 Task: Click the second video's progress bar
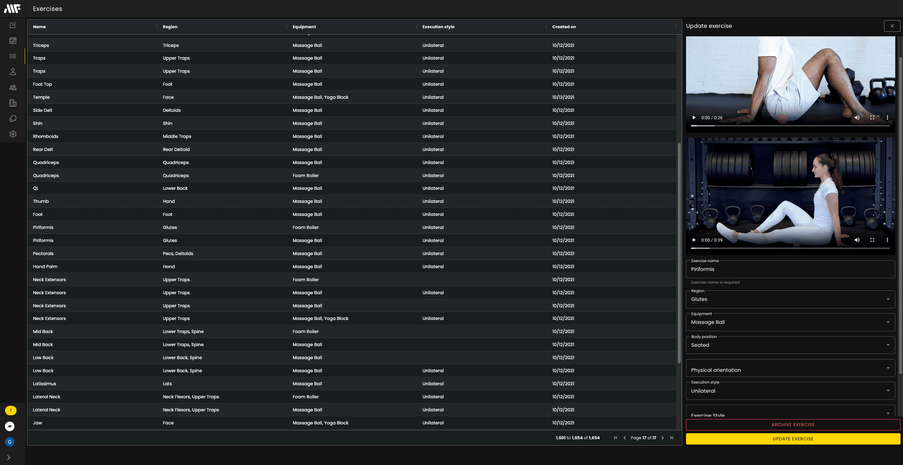click(x=790, y=248)
